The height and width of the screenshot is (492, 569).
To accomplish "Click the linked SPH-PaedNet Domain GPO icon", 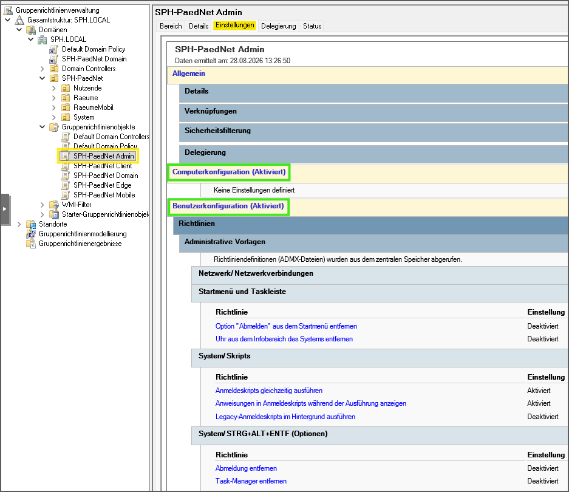I will (x=53, y=59).
